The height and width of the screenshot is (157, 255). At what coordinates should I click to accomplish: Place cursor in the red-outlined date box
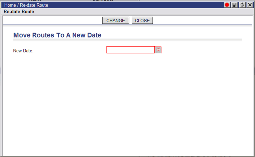click(131, 50)
